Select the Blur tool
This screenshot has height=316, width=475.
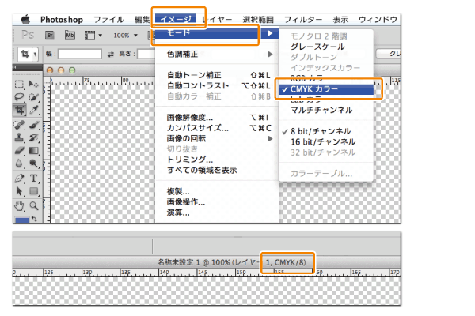(x=19, y=164)
